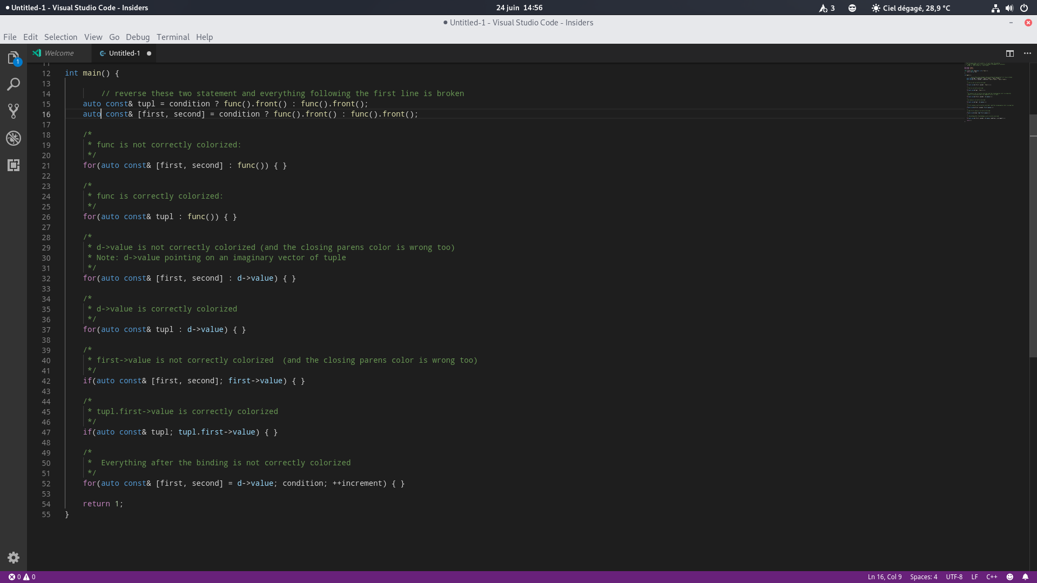The image size is (1037, 583).
Task: Change language mode via the C++ selector
Action: pos(992,577)
